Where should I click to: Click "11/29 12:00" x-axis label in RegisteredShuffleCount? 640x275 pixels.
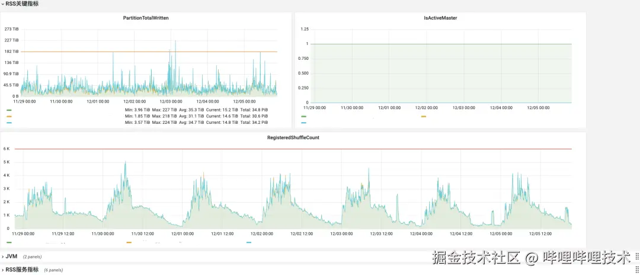(63, 234)
